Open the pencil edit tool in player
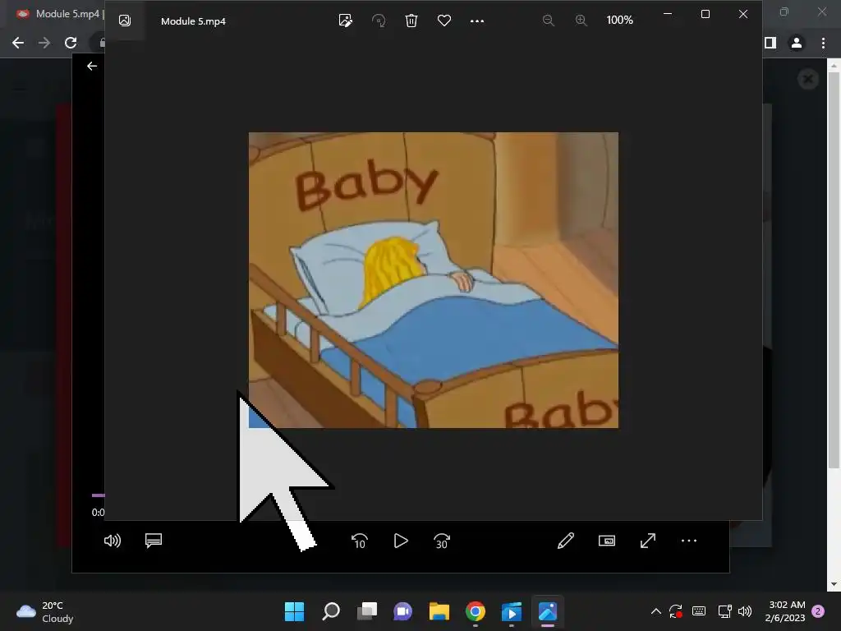 tap(566, 541)
